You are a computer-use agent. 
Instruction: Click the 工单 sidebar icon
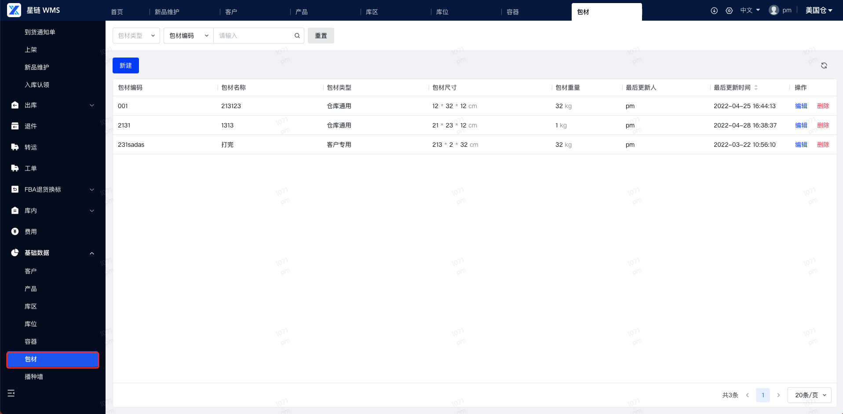pyautogui.click(x=15, y=168)
